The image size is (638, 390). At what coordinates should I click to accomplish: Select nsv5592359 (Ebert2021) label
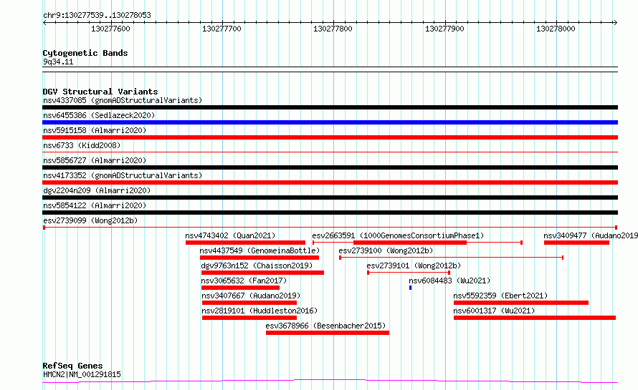500,296
